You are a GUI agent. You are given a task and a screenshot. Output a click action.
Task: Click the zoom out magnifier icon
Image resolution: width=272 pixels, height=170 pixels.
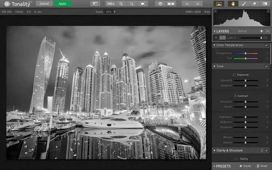click(132, 4)
